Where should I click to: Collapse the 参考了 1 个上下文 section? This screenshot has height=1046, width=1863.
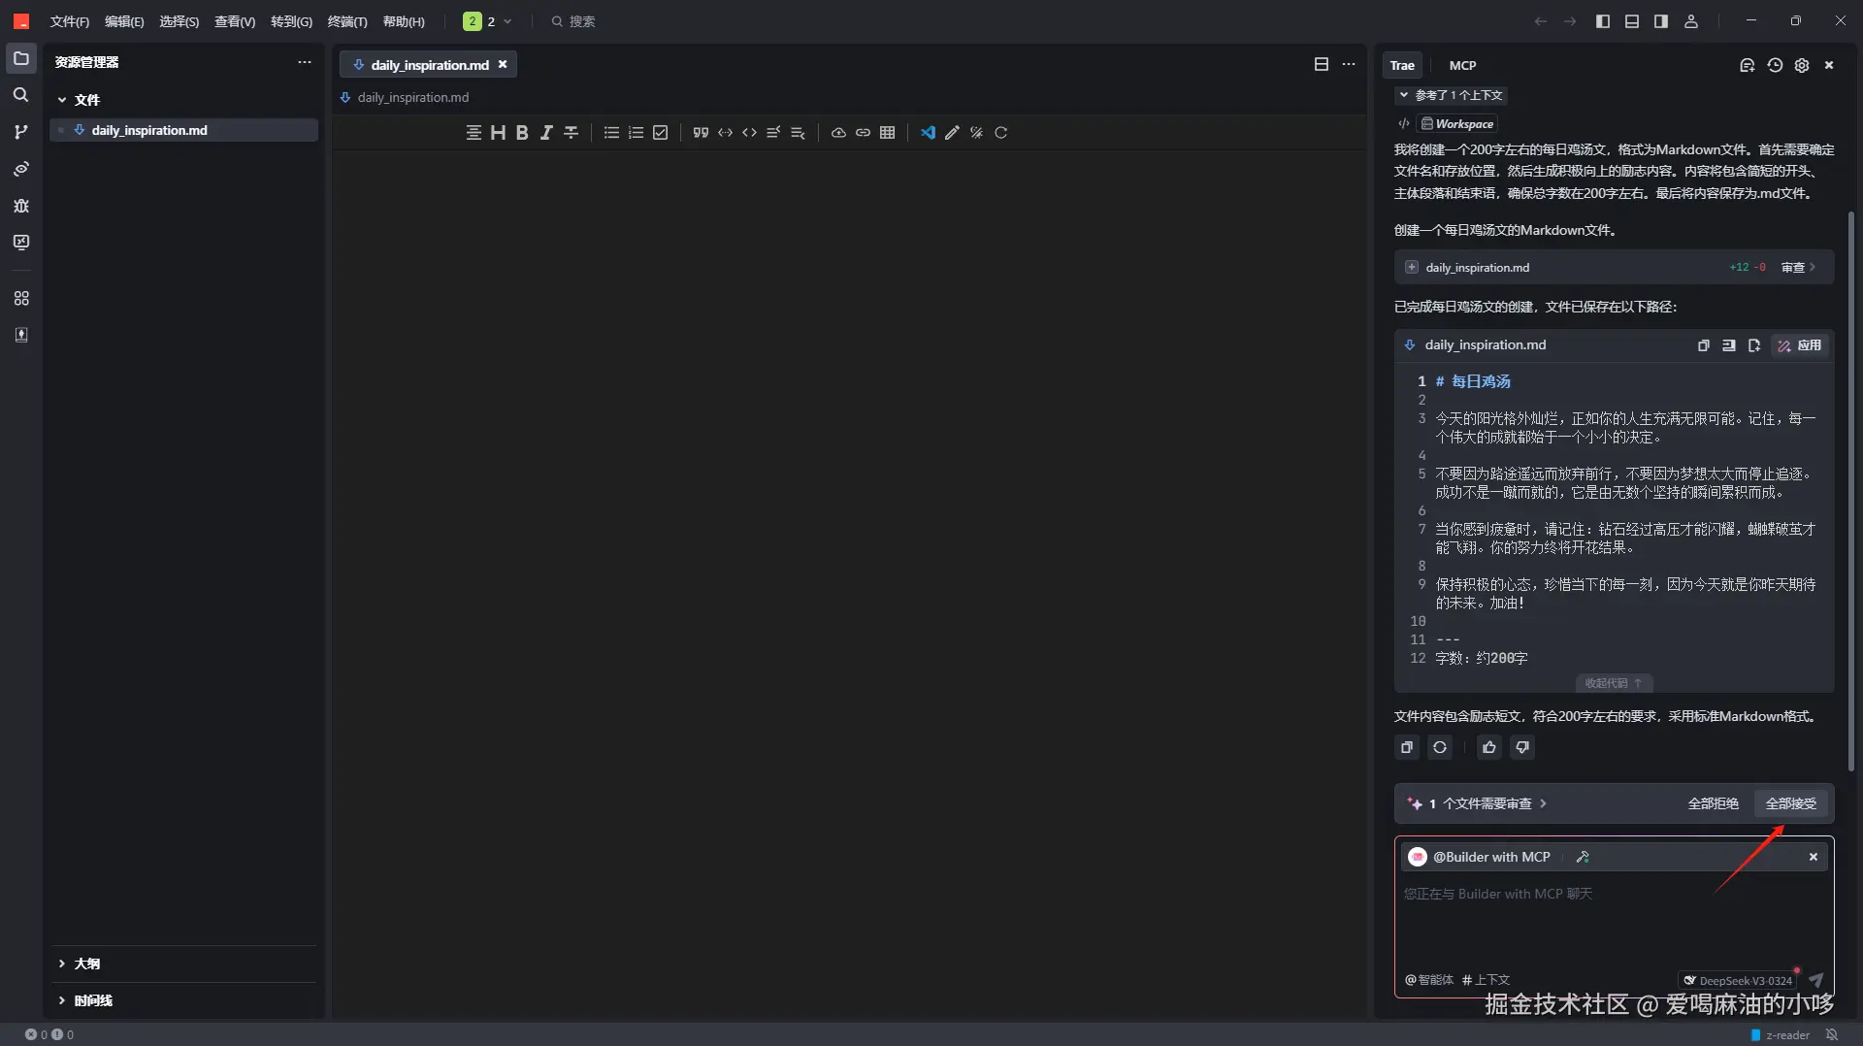tap(1451, 95)
